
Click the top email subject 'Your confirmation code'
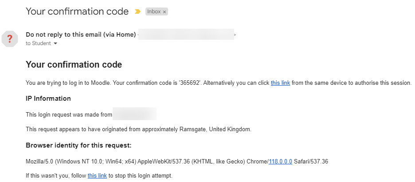coord(77,11)
